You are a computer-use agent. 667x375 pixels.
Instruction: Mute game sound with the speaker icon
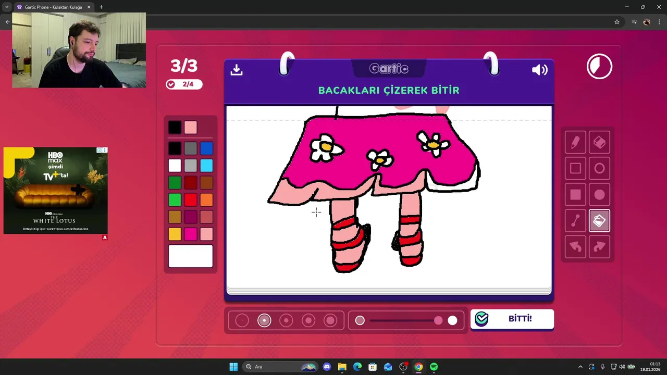[539, 70]
